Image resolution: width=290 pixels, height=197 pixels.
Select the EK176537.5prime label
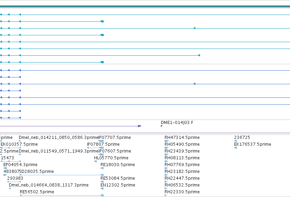[x=253, y=144]
